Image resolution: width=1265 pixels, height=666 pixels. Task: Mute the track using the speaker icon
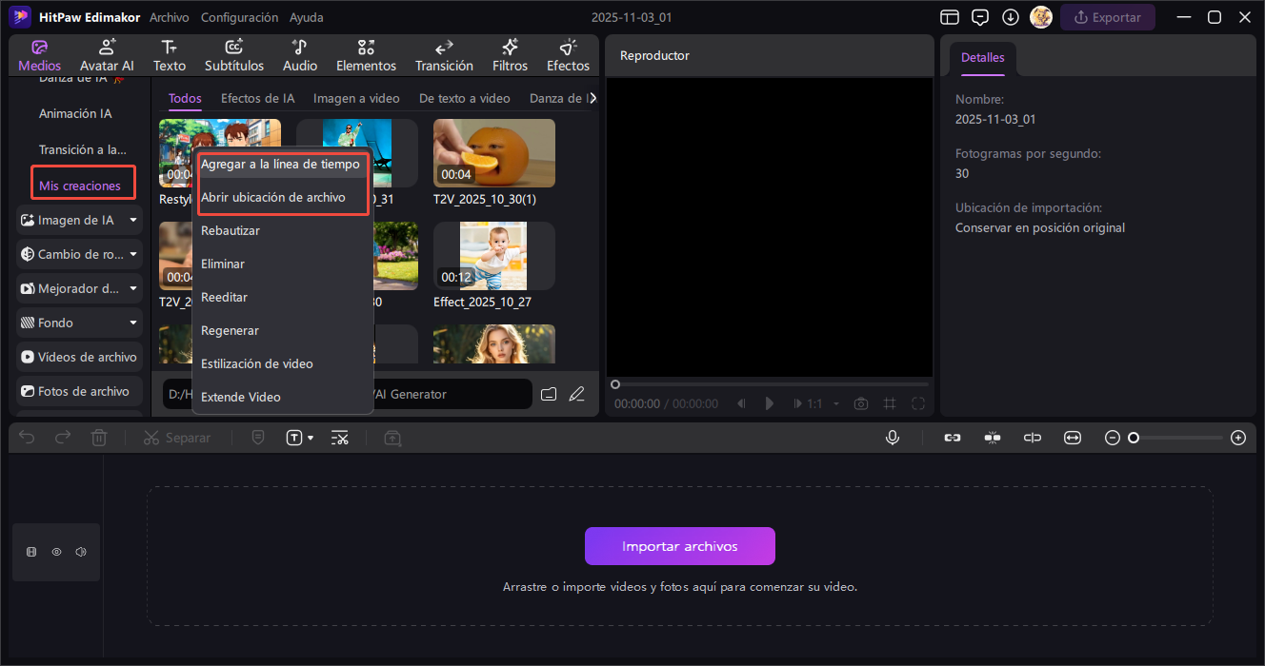(81, 552)
